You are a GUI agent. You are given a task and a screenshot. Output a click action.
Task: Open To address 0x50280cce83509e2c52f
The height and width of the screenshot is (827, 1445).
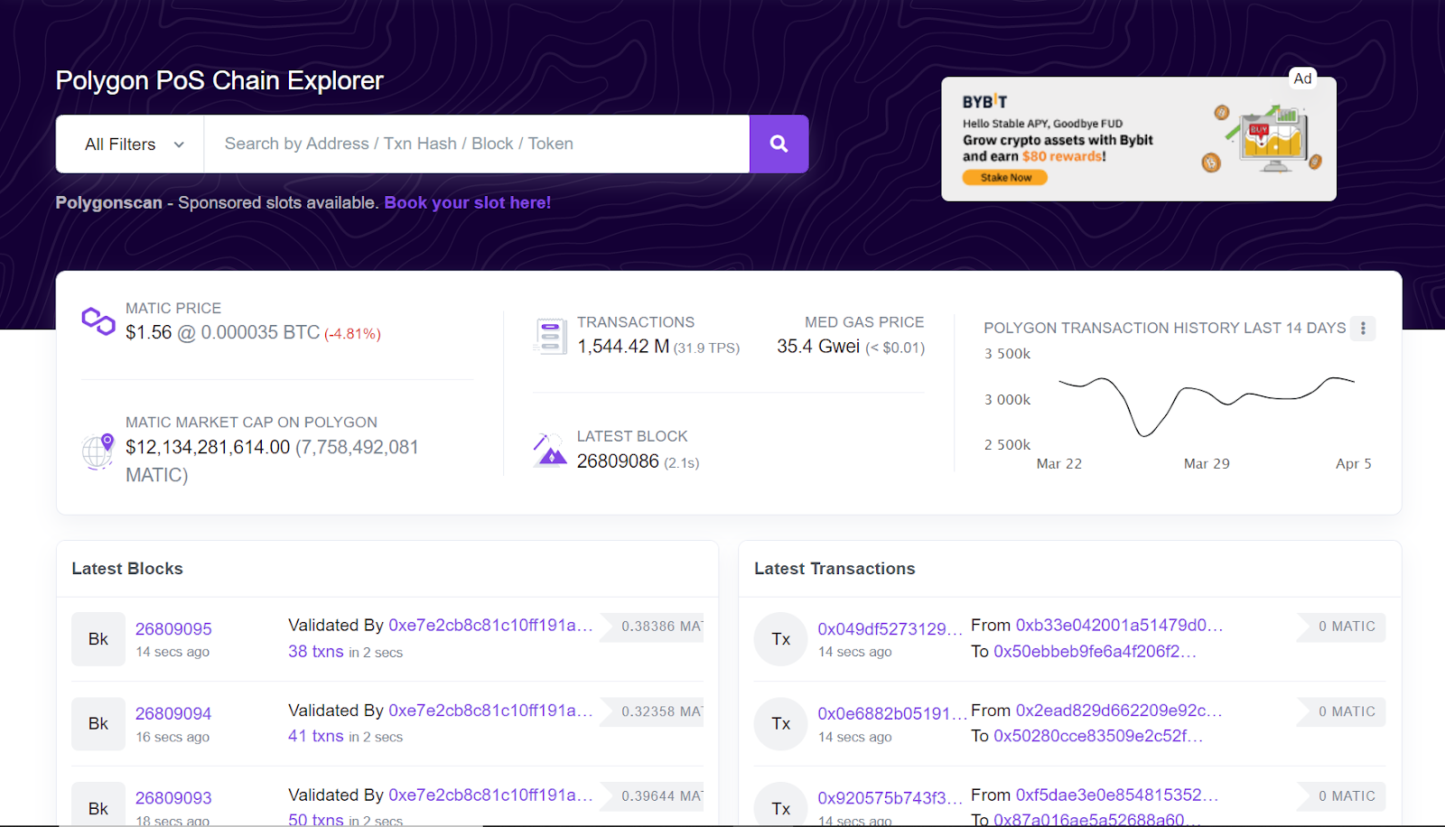(x=1098, y=736)
